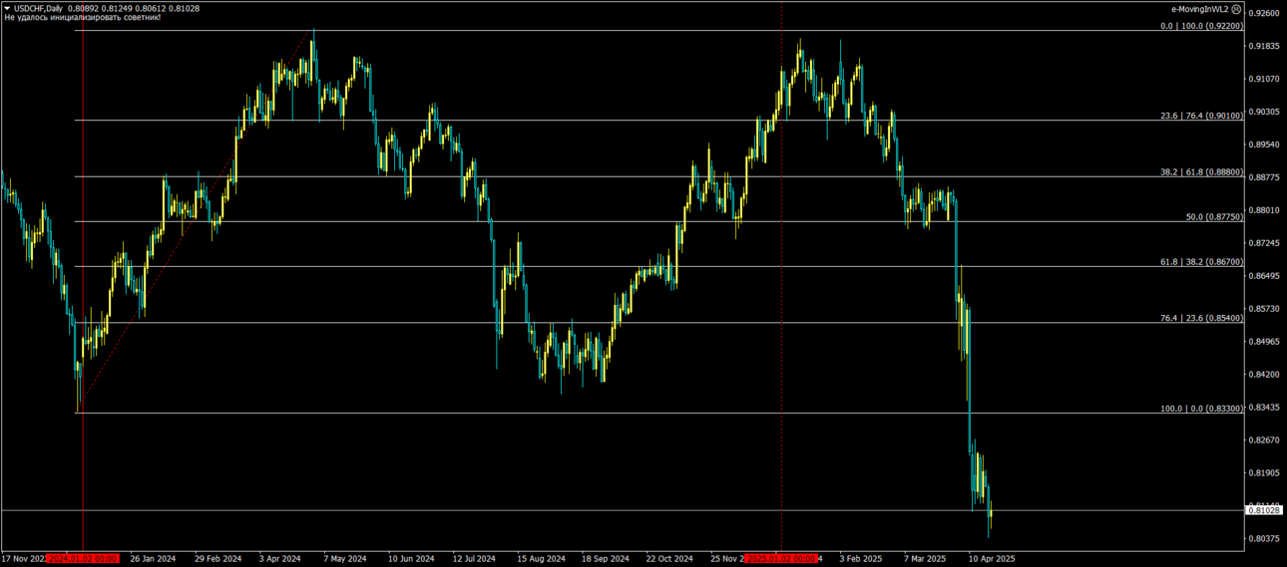The height and width of the screenshot is (567, 1287).
Task: Click the 0.82670 price scale value
Action: pos(1265,440)
